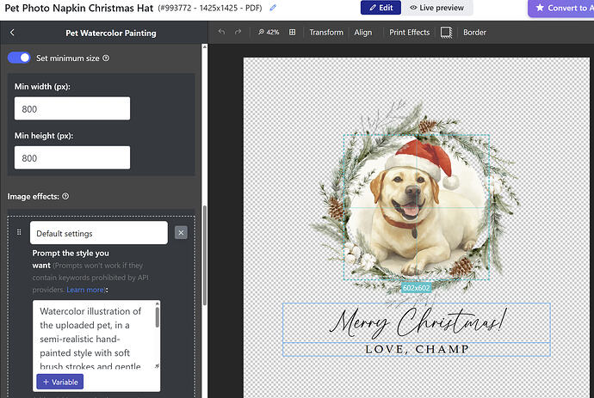The width and height of the screenshot is (594, 398).
Task: Select the dog image on the canvas
Action: 417,207
